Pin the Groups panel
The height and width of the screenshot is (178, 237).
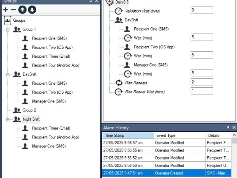pos(90,1)
